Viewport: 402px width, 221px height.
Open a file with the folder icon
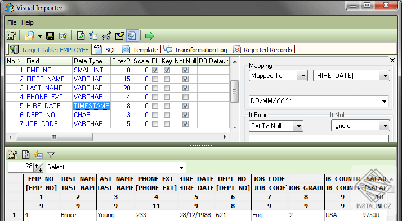pyautogui.click(x=29, y=36)
